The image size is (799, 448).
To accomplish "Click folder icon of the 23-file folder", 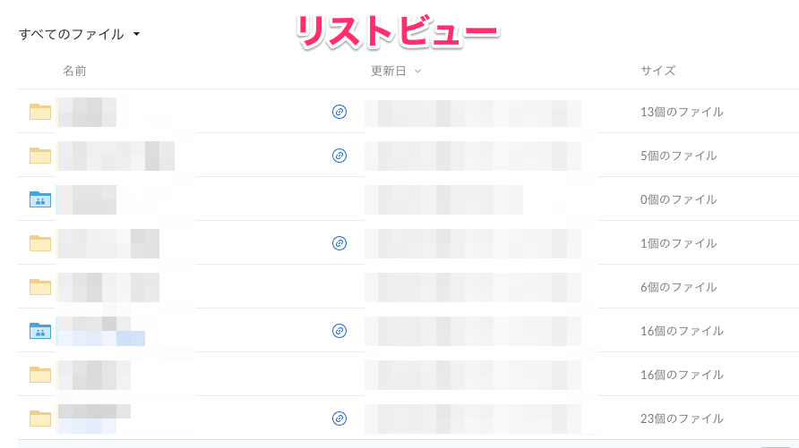I will tap(40, 418).
